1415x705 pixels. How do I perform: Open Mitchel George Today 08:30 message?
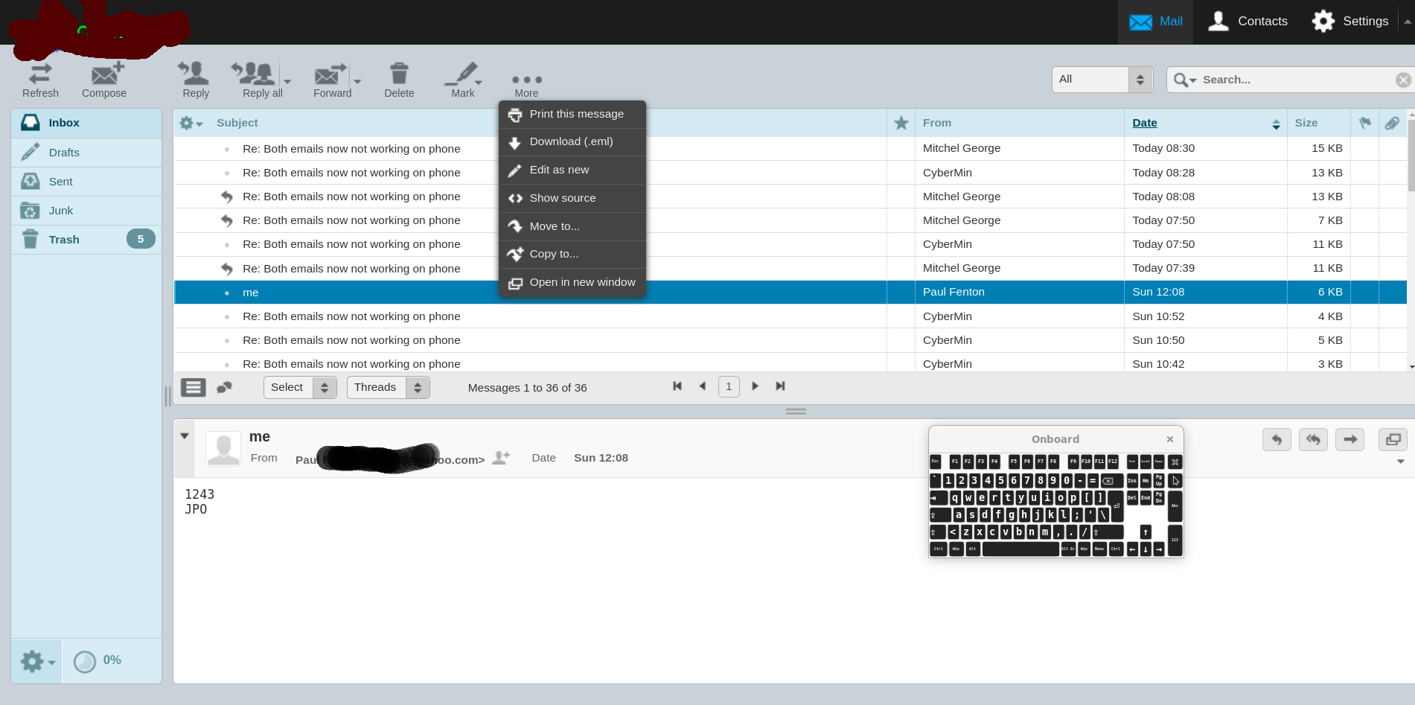[790, 148]
